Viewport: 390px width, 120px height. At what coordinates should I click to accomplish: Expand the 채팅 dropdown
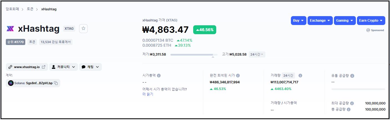coord(90,67)
